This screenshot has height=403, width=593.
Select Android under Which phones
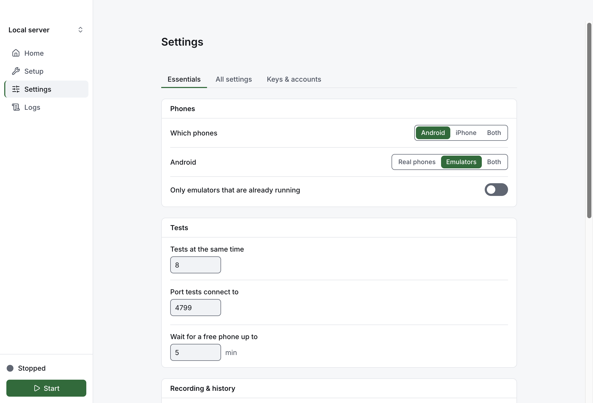pos(433,133)
